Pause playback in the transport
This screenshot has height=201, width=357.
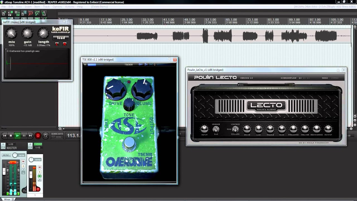tap(24, 136)
